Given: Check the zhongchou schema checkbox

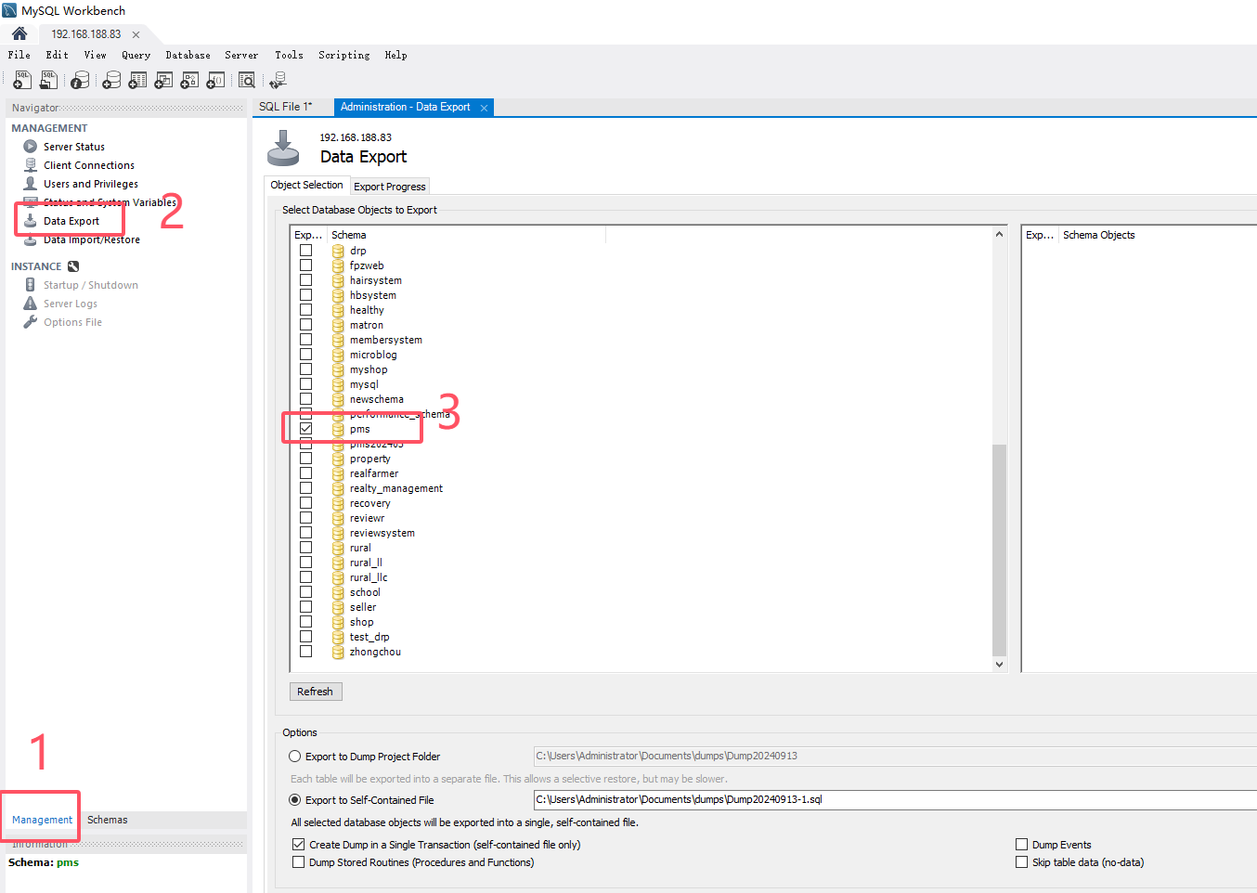Looking at the screenshot, I should tap(305, 652).
